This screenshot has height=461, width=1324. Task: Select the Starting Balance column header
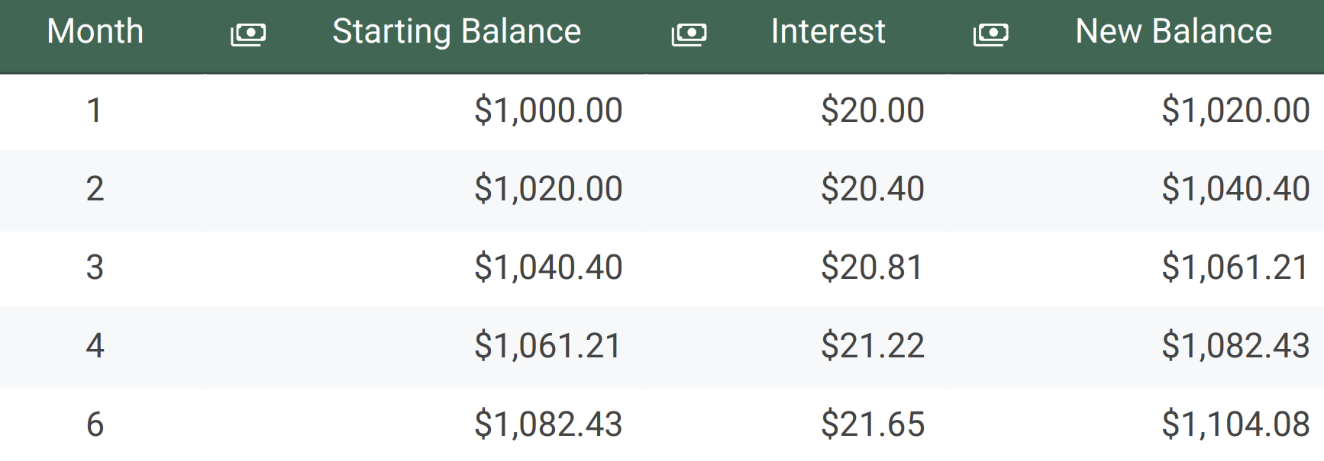[x=457, y=32]
